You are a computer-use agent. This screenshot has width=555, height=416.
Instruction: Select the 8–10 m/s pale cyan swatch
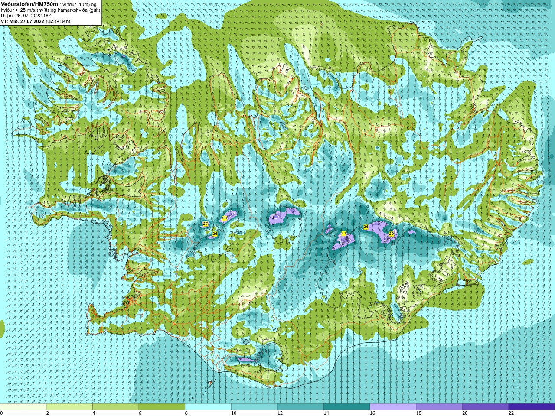click(x=208, y=407)
